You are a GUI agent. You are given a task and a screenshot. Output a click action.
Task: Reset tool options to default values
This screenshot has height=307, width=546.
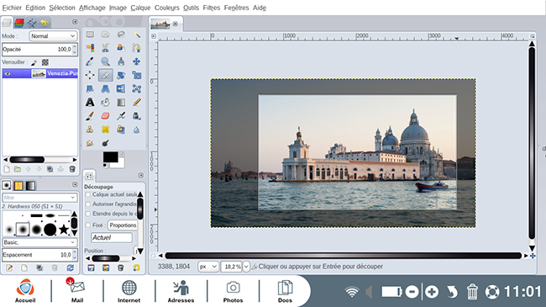136,268
